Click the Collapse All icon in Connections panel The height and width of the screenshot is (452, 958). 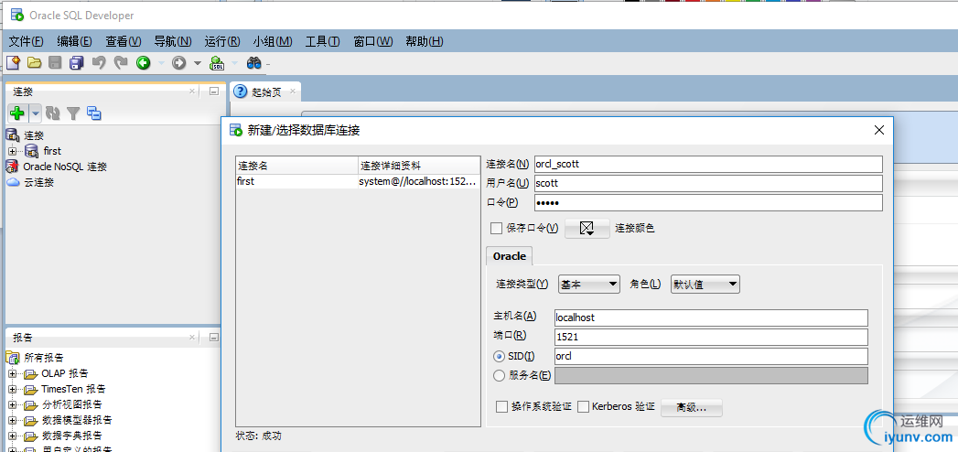tap(94, 113)
